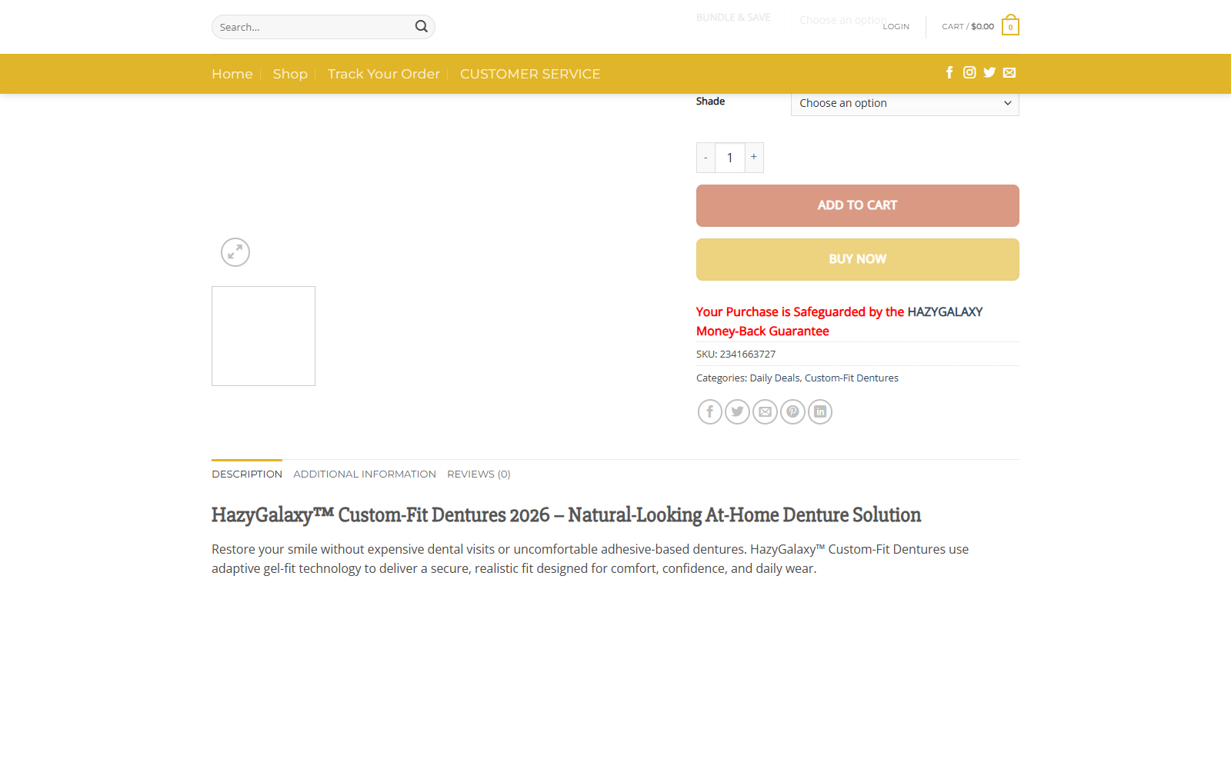Open Instagram icon in yellow header
Image resolution: width=1231 pixels, height=769 pixels.
point(969,72)
